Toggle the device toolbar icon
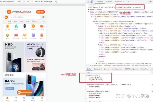153x102 pixels. (x=92, y=2)
